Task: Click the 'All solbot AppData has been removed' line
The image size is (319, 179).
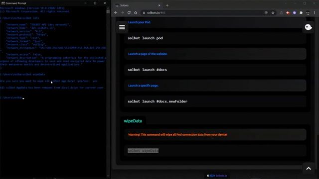Action: click(52, 88)
